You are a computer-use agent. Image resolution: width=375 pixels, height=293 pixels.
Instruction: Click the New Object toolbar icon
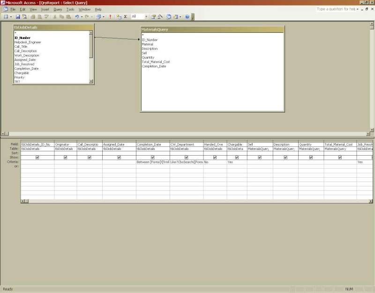176,17
